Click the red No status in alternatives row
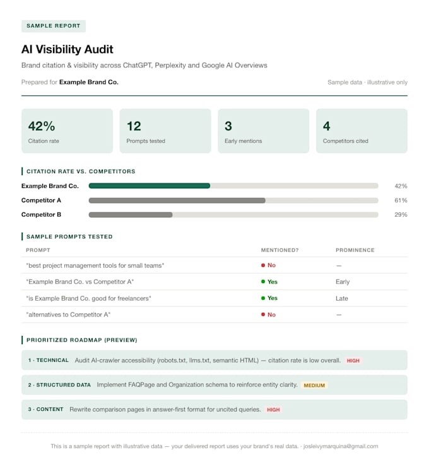The width and height of the screenshot is (429, 462). tap(268, 315)
